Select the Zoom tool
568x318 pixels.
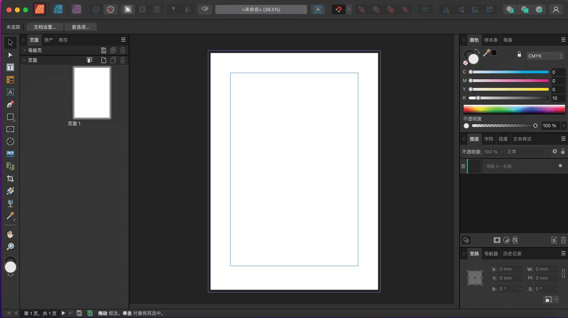click(10, 246)
